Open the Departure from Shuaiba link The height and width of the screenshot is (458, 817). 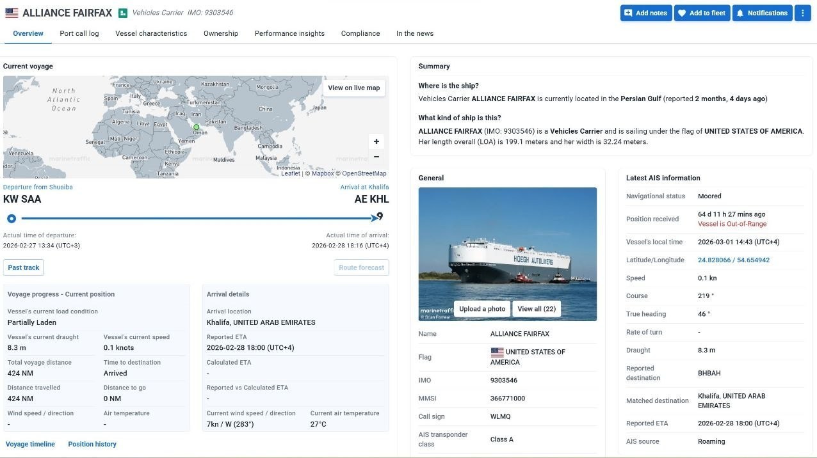coord(38,187)
